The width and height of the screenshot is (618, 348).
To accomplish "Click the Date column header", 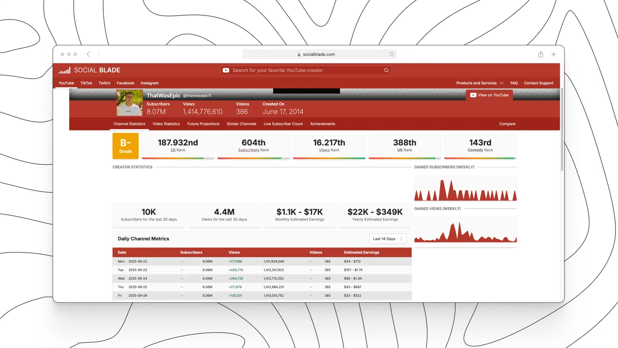I will 122,252.
